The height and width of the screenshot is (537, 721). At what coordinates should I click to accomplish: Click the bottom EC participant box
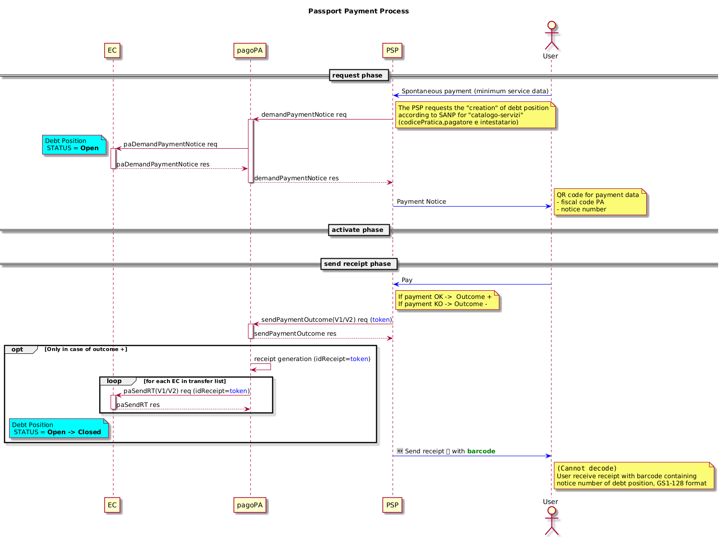pyautogui.click(x=112, y=505)
